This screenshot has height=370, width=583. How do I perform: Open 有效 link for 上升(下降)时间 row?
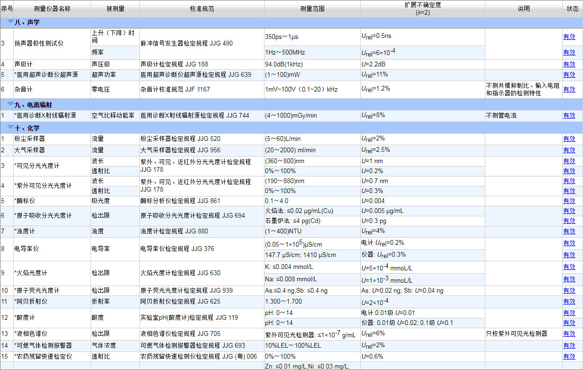click(x=569, y=37)
